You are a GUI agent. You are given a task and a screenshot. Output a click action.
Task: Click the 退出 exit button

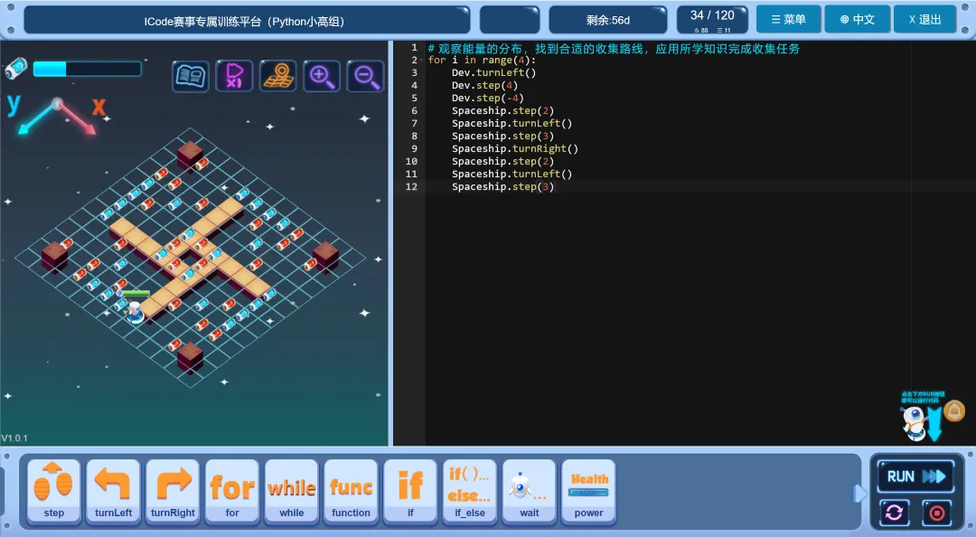[x=925, y=19]
